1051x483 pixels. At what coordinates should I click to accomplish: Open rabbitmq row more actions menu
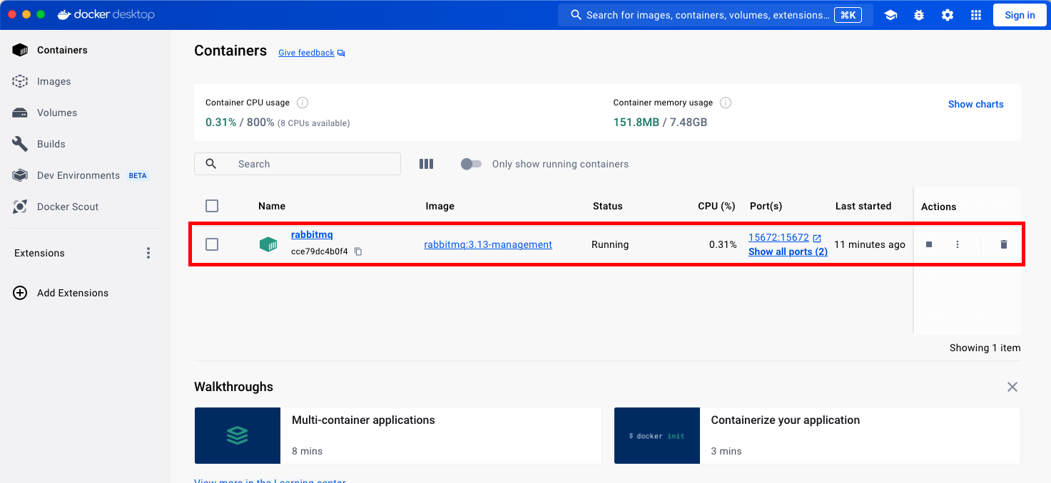tap(958, 244)
